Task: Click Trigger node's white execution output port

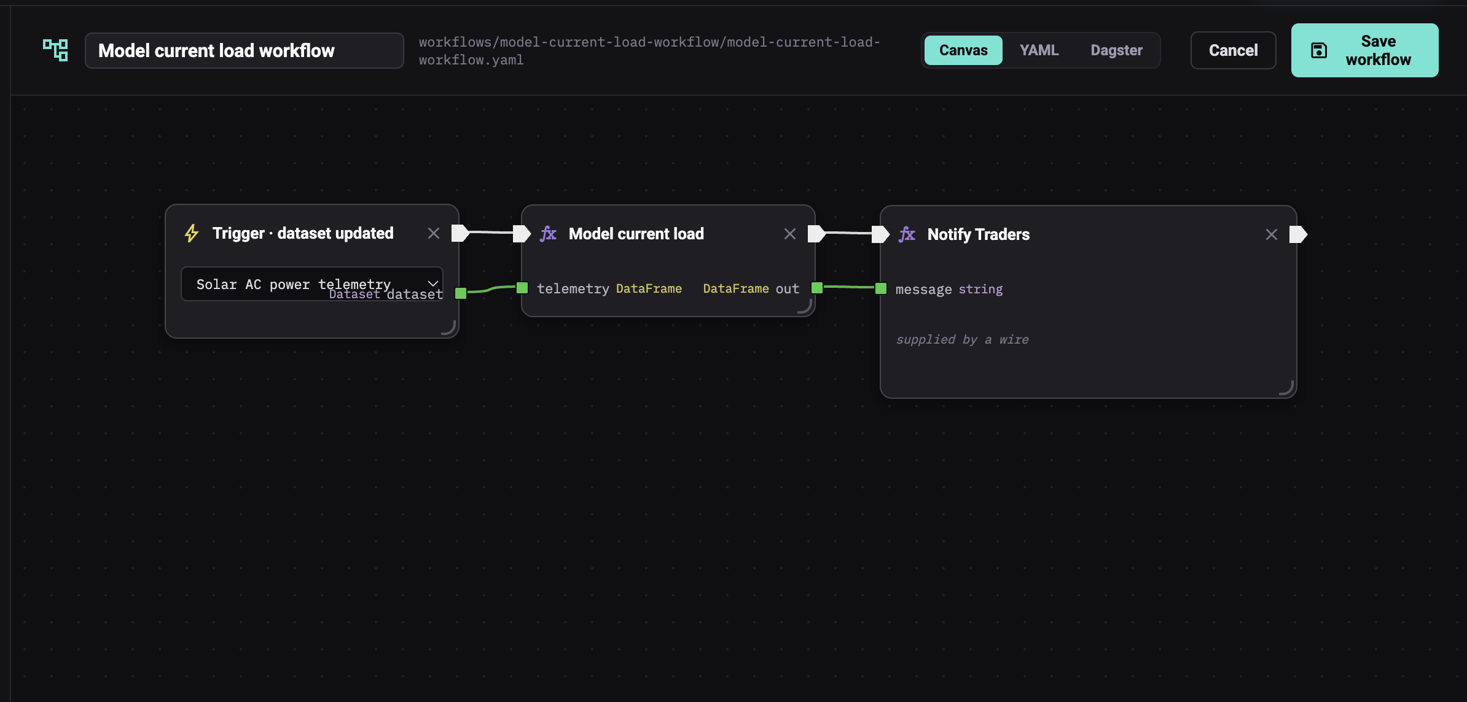Action: (x=460, y=233)
